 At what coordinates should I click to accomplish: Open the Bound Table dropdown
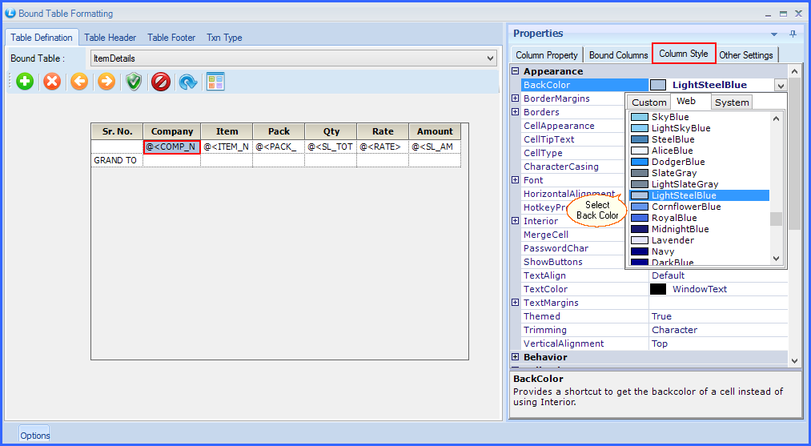coord(491,58)
